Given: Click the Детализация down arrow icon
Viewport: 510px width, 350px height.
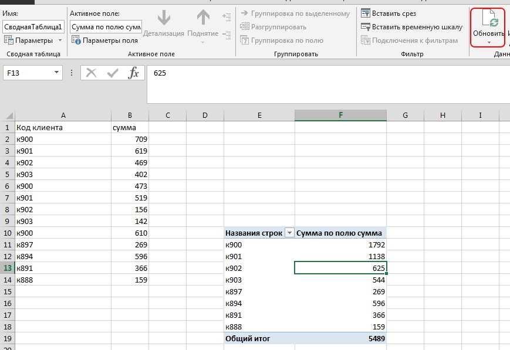Looking at the screenshot, I should click(x=164, y=18).
